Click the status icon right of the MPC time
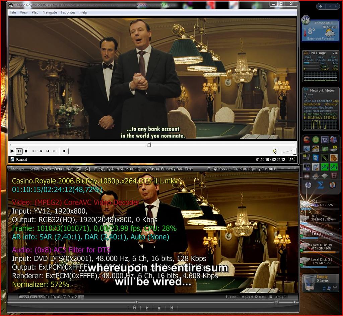 click(x=292, y=159)
